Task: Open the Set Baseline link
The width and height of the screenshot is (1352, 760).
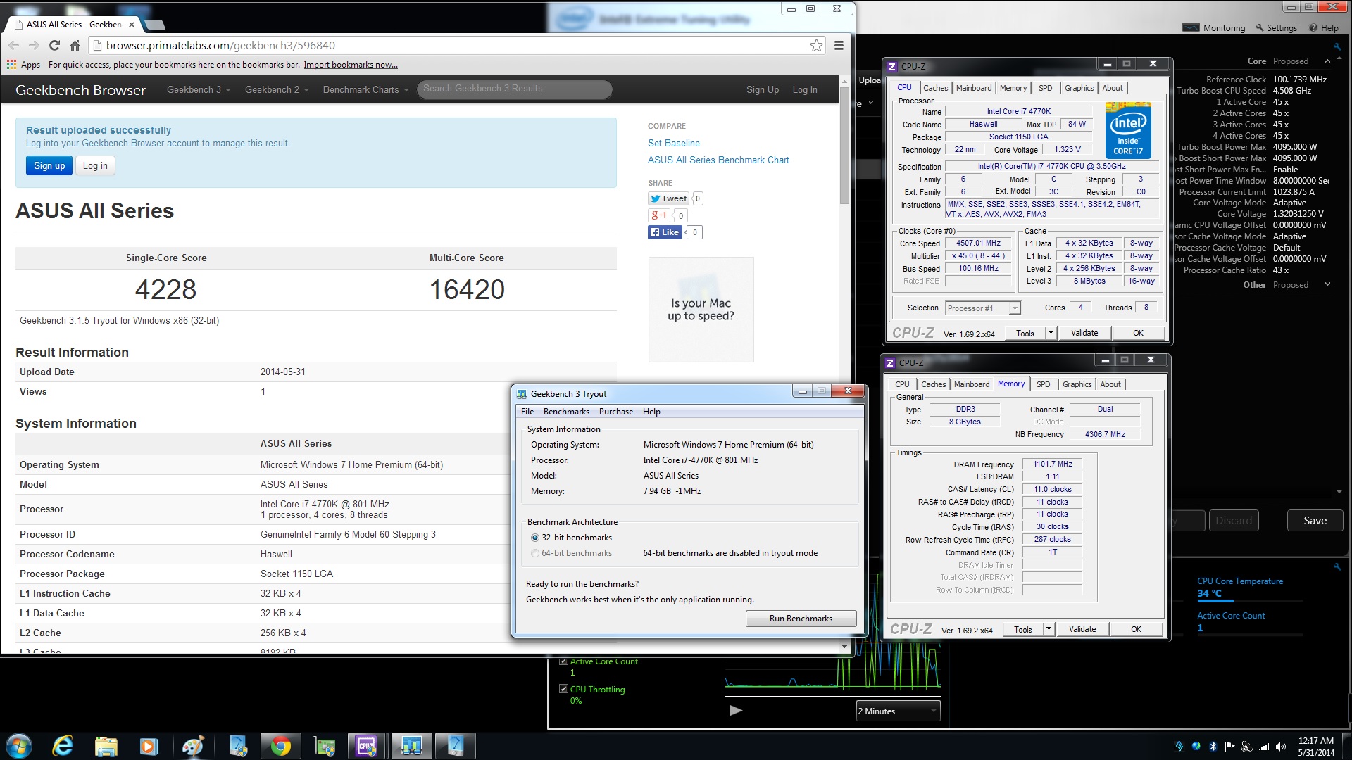Action: click(x=674, y=143)
